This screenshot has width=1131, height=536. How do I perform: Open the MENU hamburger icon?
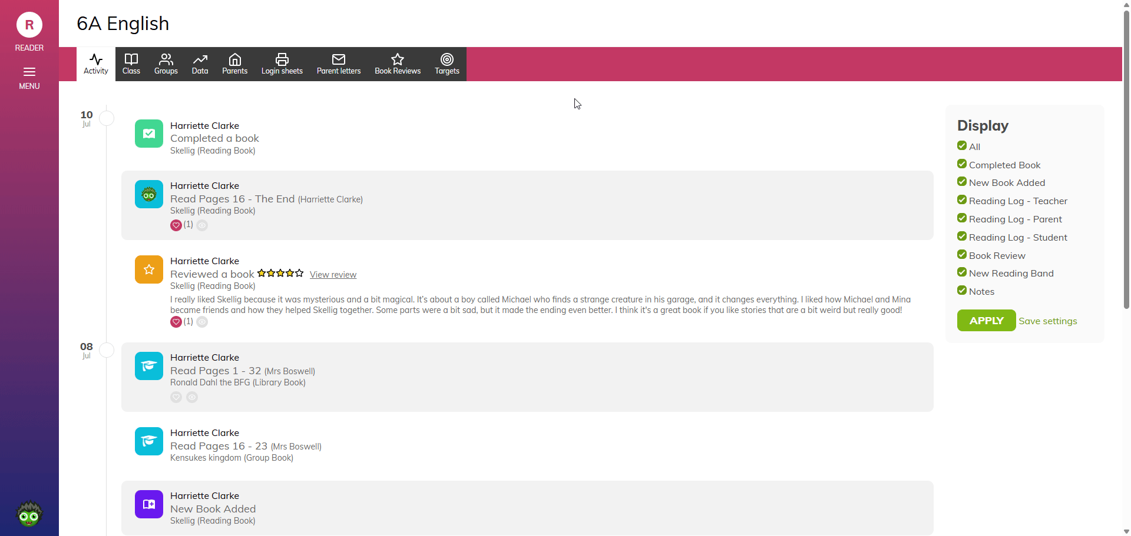pyautogui.click(x=29, y=72)
